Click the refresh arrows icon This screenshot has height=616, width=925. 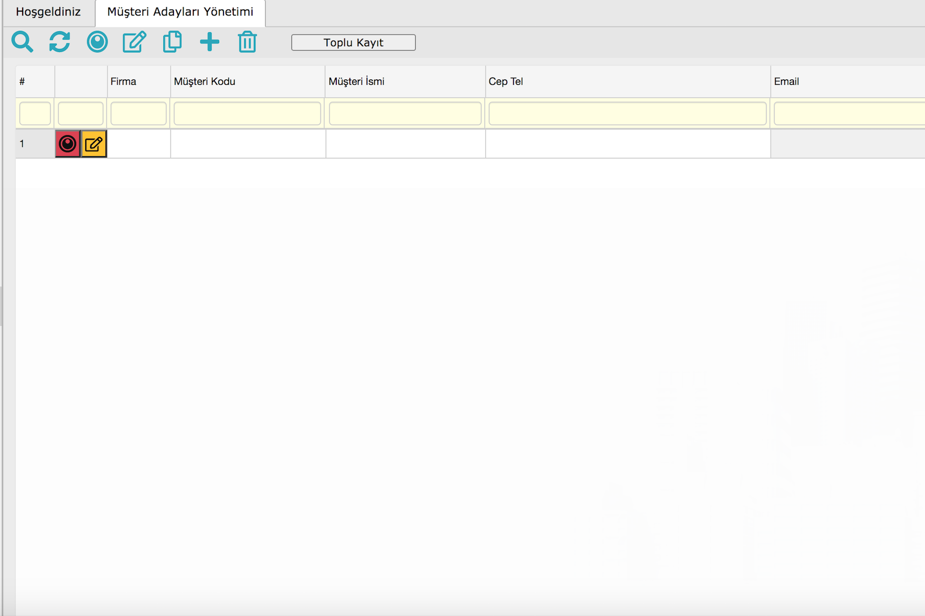60,42
